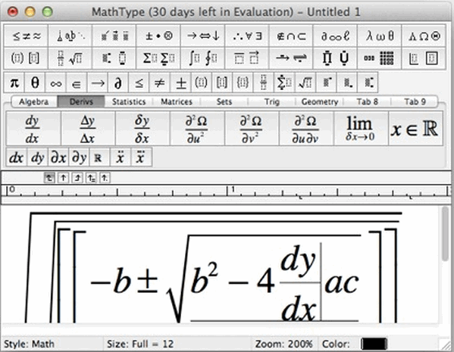The image size is (454, 352).
Task: Open underbar and overbar templates palette
Action: click(x=247, y=58)
